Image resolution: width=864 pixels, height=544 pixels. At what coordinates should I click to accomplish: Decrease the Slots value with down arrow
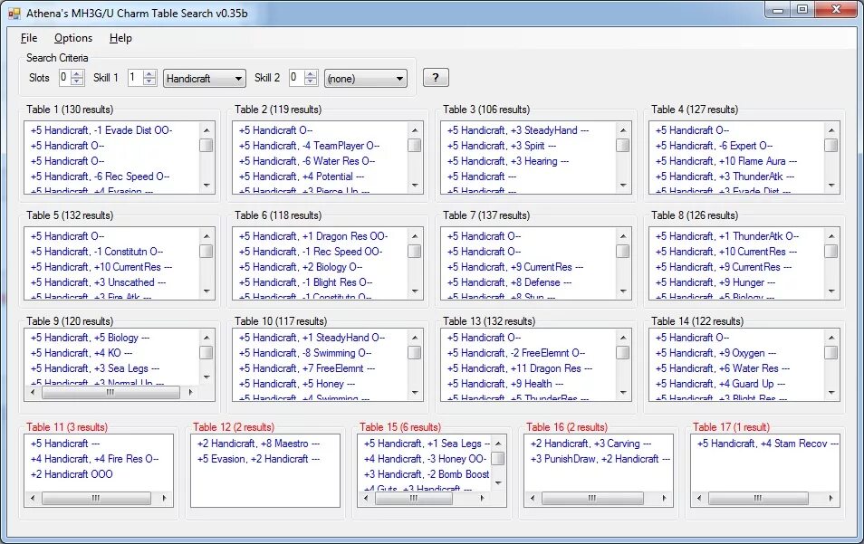pyautogui.click(x=78, y=81)
